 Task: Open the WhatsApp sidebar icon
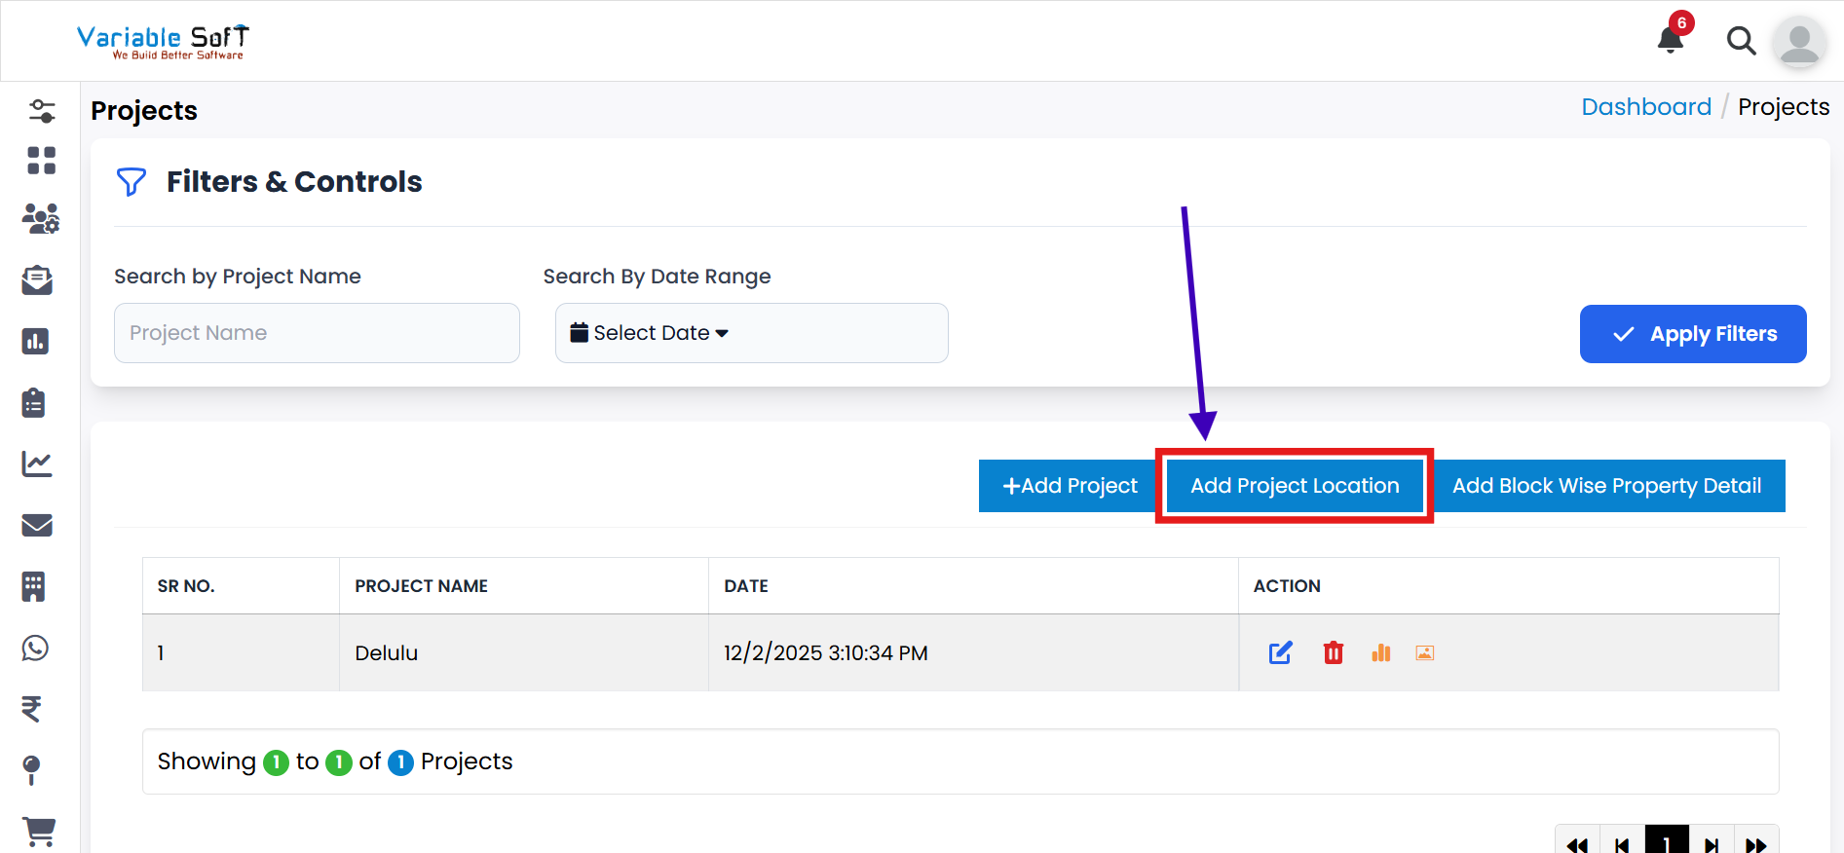(35, 648)
